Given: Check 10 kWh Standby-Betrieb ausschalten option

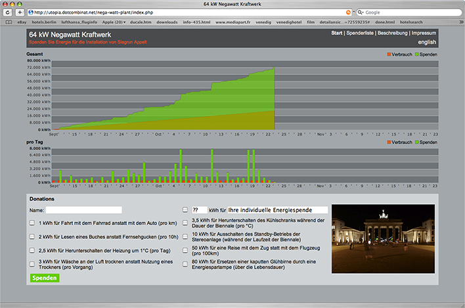Looking at the screenshot, I should (185, 237).
